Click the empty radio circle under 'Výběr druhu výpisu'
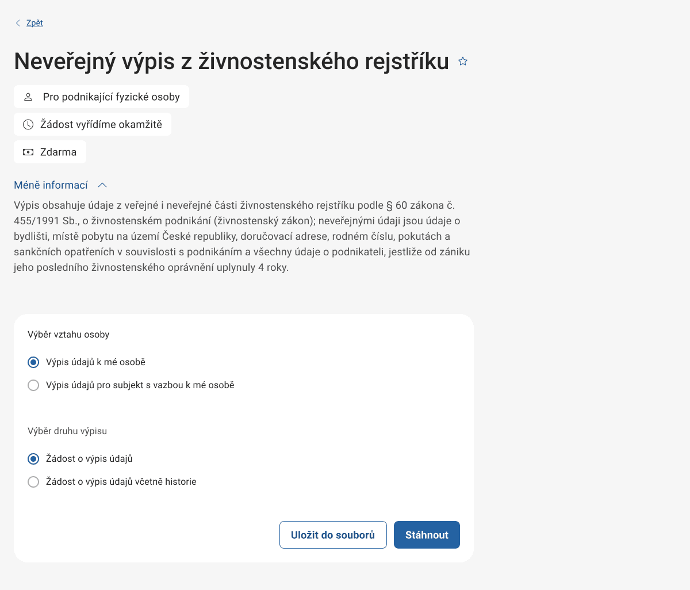 (x=33, y=482)
